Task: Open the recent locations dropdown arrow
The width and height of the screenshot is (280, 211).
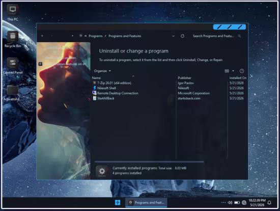Action: click(x=72, y=36)
